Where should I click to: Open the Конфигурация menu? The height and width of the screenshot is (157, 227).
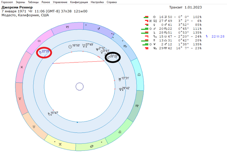coord(79,2)
